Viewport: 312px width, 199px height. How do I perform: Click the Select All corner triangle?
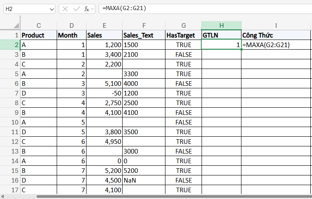coord(17,26)
